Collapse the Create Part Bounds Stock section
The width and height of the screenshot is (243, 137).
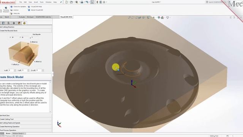coord(26,31)
